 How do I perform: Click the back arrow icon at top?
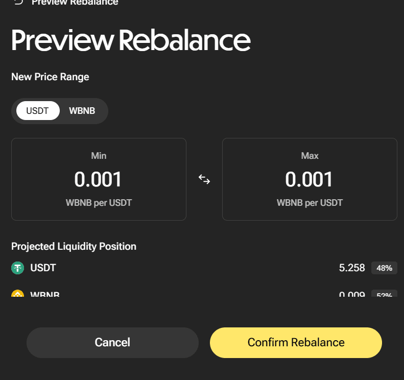(18, 2)
